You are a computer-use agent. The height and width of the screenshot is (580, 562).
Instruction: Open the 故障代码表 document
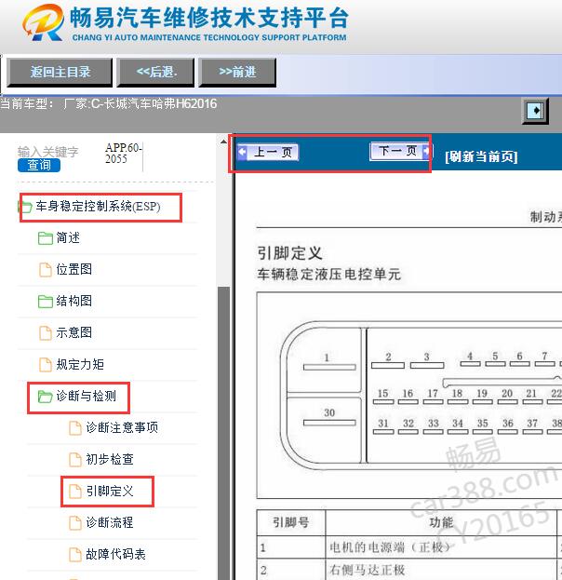115,554
